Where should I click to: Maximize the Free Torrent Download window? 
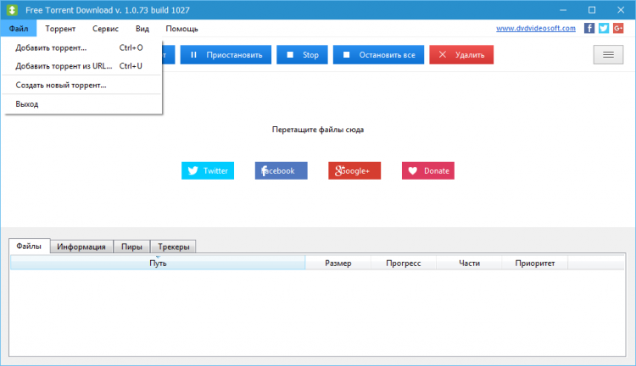(592, 10)
